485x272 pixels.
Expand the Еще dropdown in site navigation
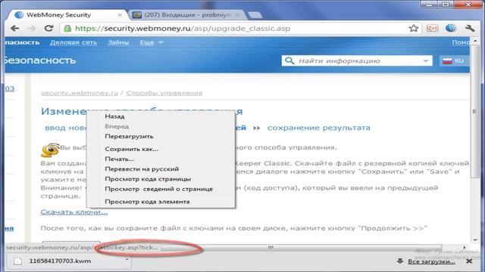pos(152,42)
